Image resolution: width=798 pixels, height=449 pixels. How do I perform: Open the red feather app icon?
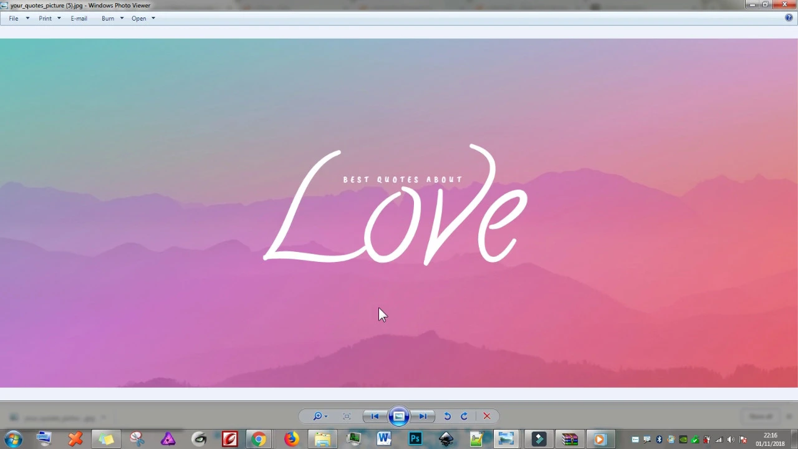(x=229, y=440)
